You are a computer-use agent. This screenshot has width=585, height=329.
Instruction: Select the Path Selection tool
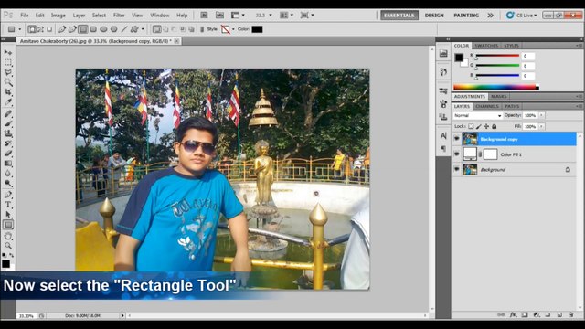coord(8,215)
